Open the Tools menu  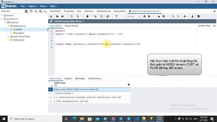tap(43, 6)
